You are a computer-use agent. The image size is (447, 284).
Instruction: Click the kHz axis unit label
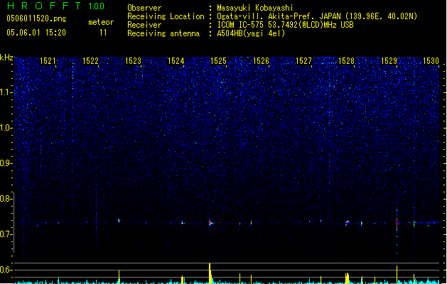(6, 58)
